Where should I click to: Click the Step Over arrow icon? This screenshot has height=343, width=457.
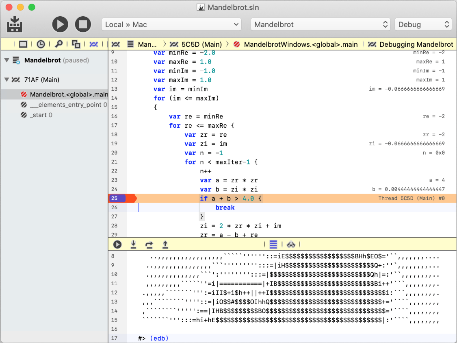pyautogui.click(x=149, y=245)
